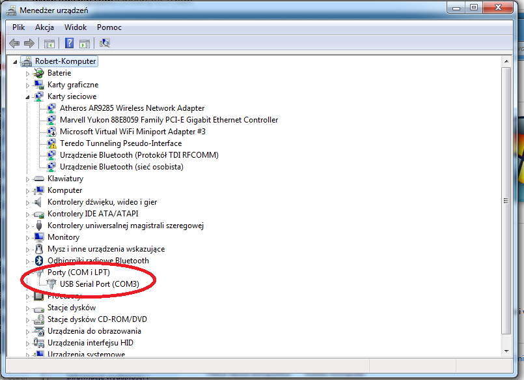Open the Akcja menu
Viewport: 524px width, 380px height.
point(45,27)
